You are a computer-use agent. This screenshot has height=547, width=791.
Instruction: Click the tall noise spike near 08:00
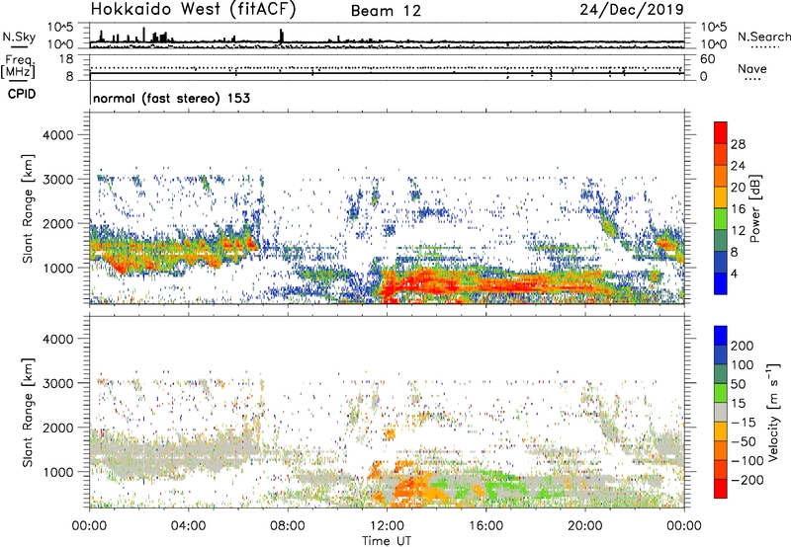click(x=282, y=36)
